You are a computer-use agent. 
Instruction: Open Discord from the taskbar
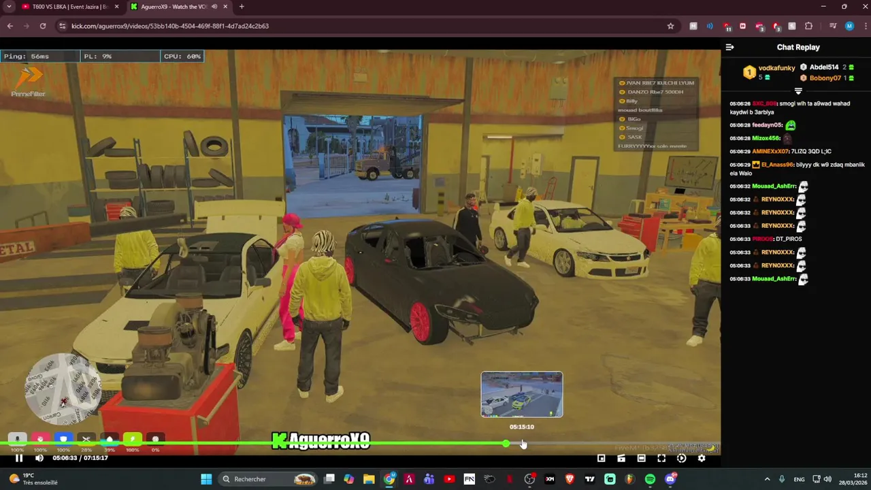pyautogui.click(x=670, y=479)
